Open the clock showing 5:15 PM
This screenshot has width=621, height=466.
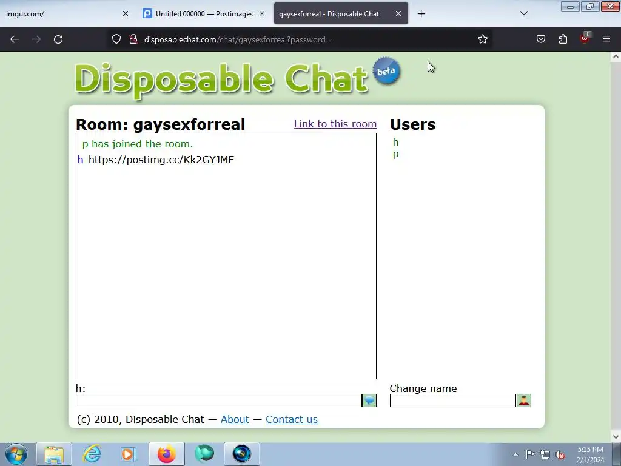click(590, 454)
